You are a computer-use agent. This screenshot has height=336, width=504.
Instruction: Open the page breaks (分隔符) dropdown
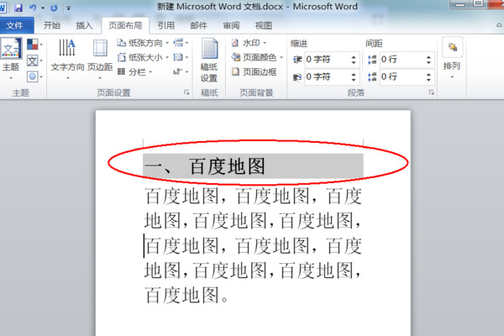pos(181,43)
